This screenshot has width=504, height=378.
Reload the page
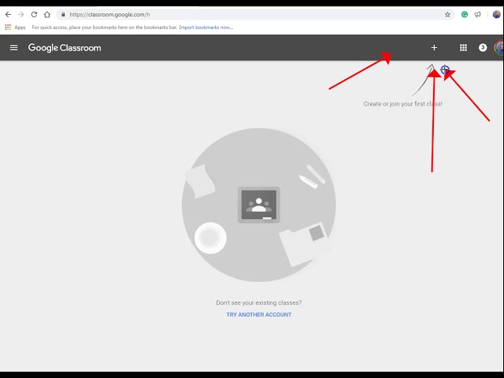(34, 14)
